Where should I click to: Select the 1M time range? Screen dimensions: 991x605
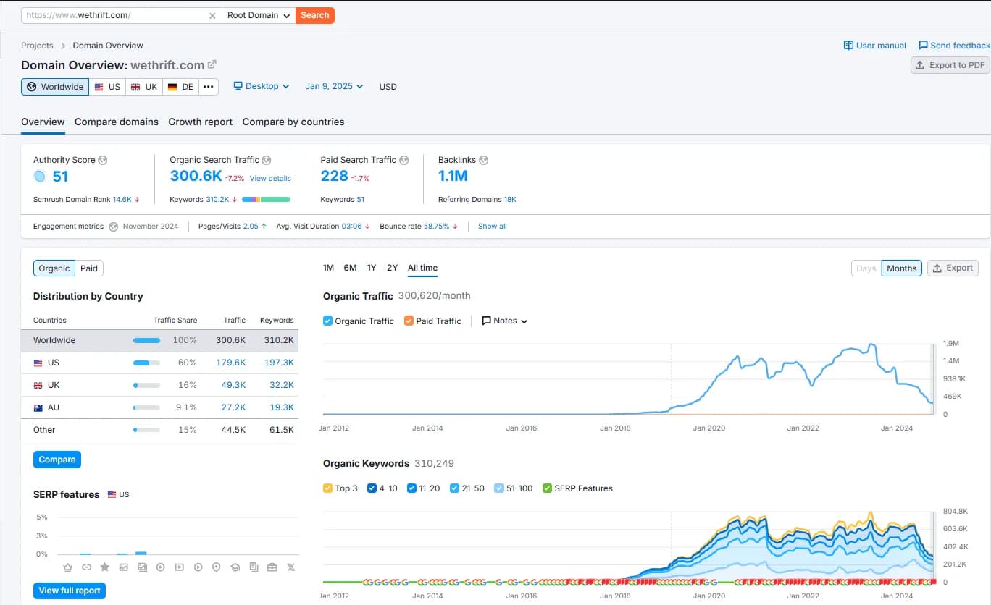328,268
